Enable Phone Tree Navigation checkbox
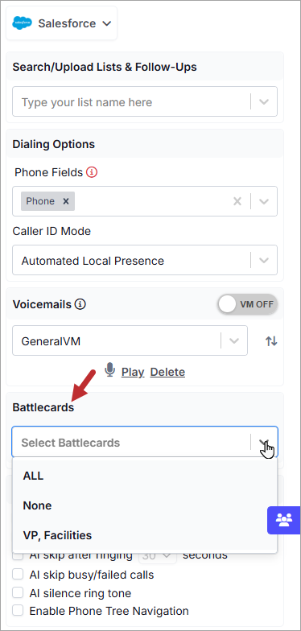This screenshot has height=631, width=301. [18, 610]
